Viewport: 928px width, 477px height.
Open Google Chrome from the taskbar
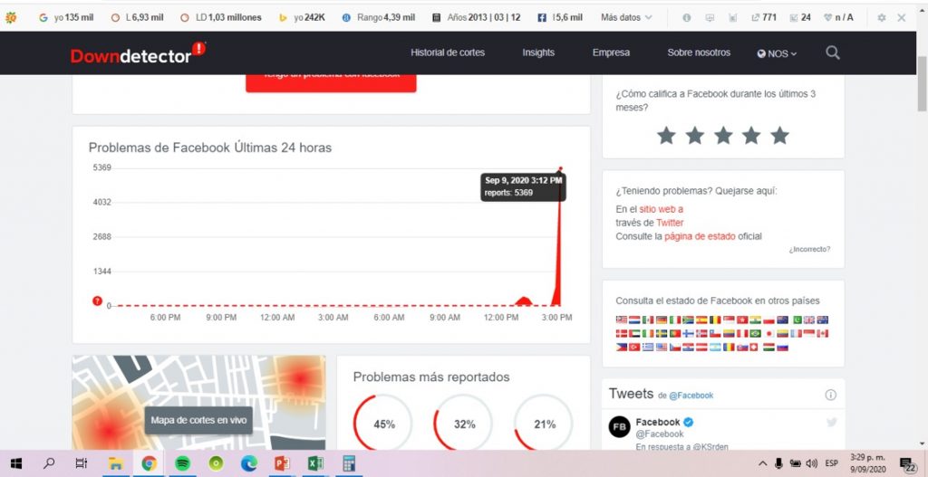[149, 463]
